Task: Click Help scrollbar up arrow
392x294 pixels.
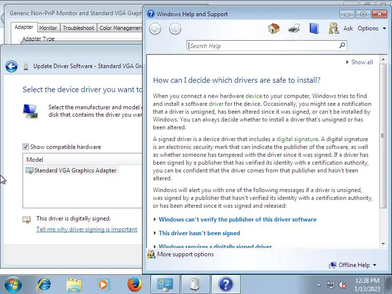Action: tap(383, 60)
